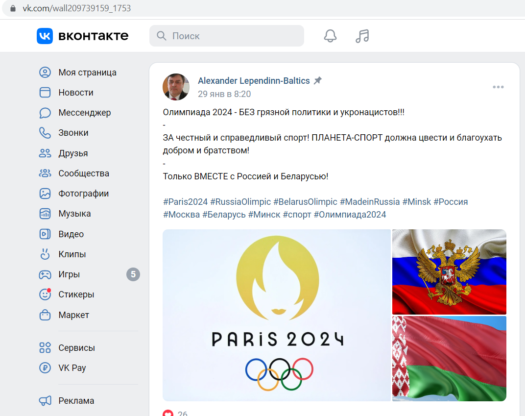Select Моя страница menu item

point(87,73)
